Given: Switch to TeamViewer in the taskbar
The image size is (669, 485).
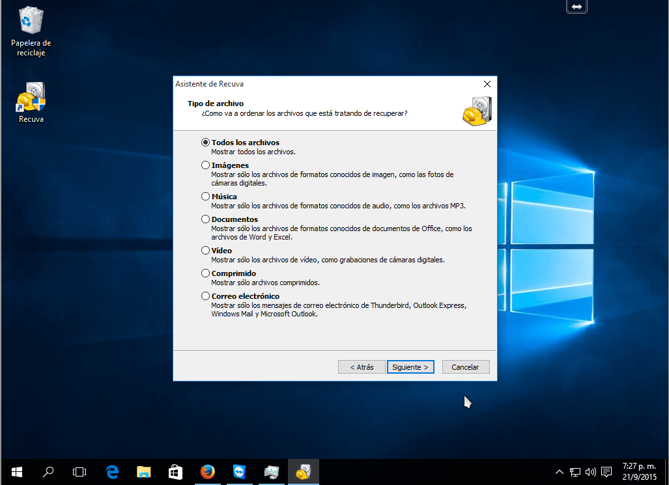Looking at the screenshot, I should [239, 472].
